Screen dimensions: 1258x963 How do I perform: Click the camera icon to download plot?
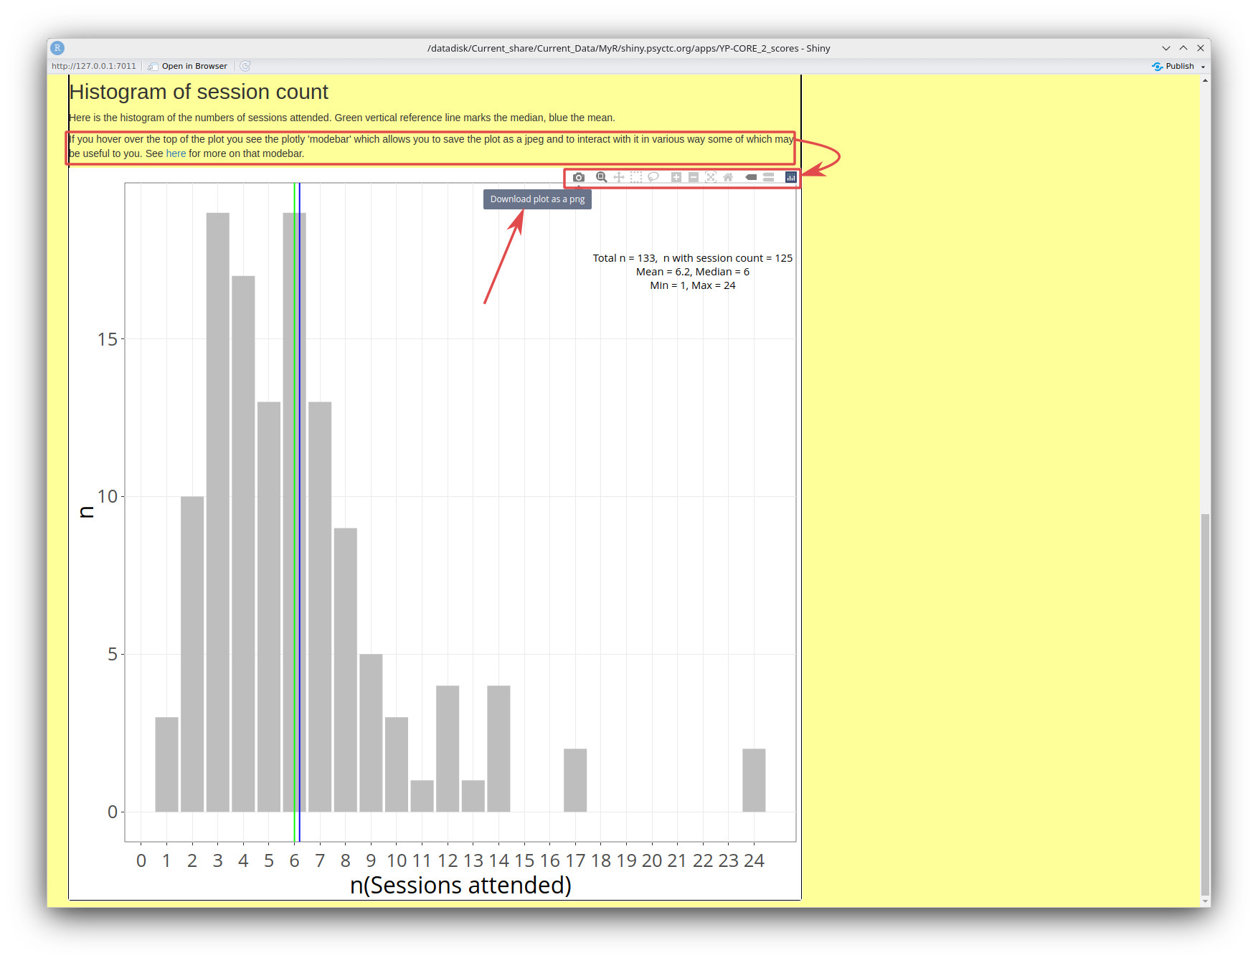[579, 177]
